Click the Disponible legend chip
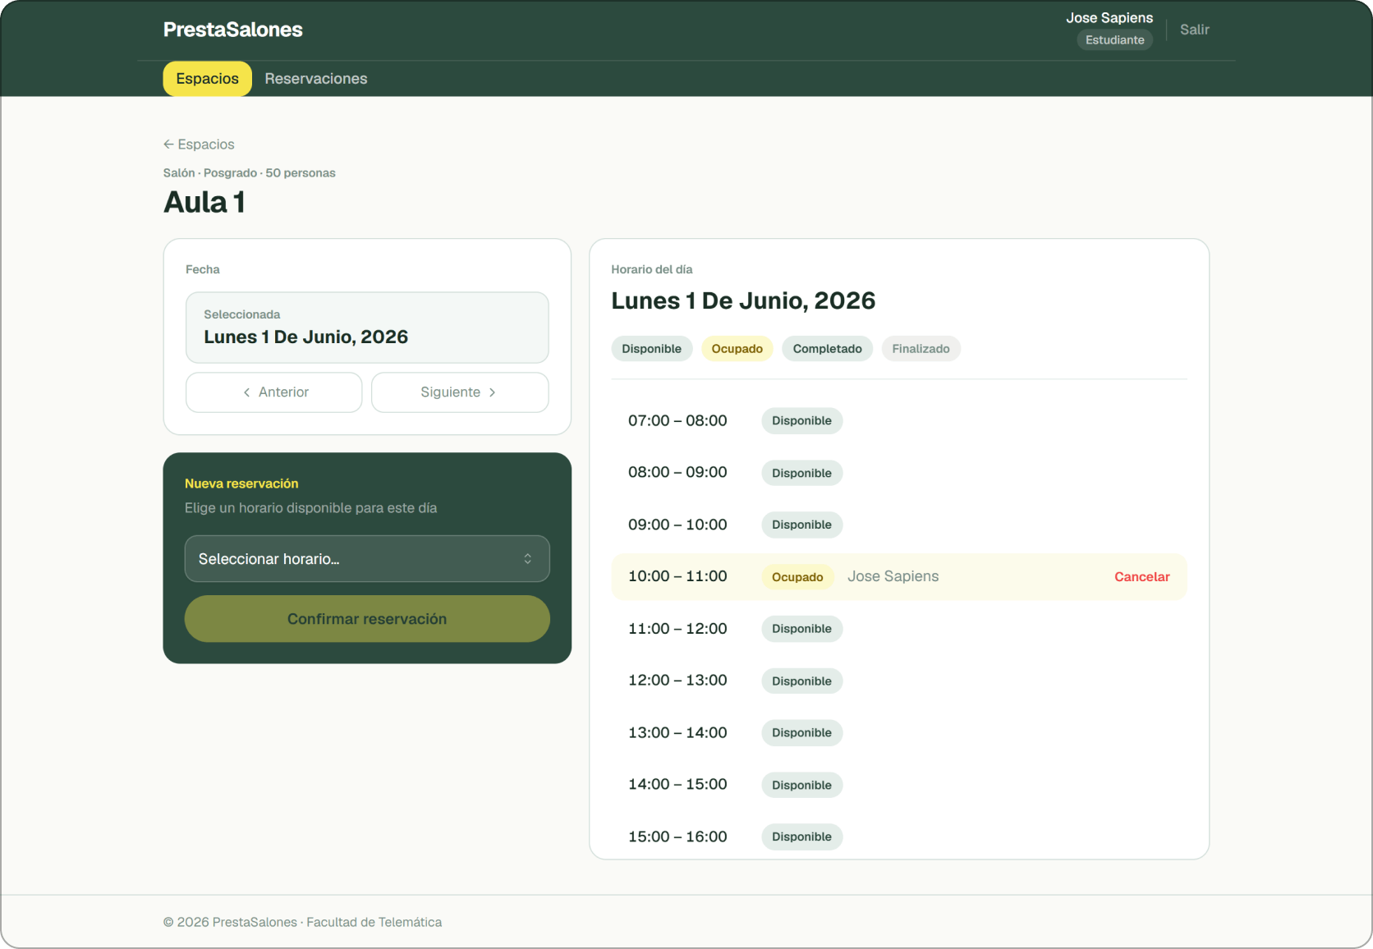Viewport: 1373px width, 949px height. pyautogui.click(x=651, y=349)
